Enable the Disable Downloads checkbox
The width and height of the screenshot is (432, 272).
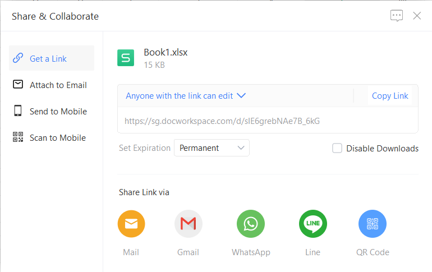(x=337, y=148)
